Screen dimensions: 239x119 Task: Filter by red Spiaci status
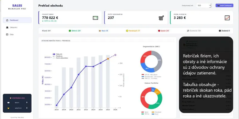pos(163,31)
